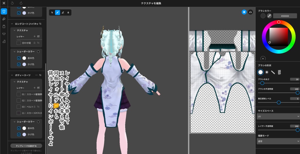Select layer 02:スカート留装飾

[x=29, y=100]
